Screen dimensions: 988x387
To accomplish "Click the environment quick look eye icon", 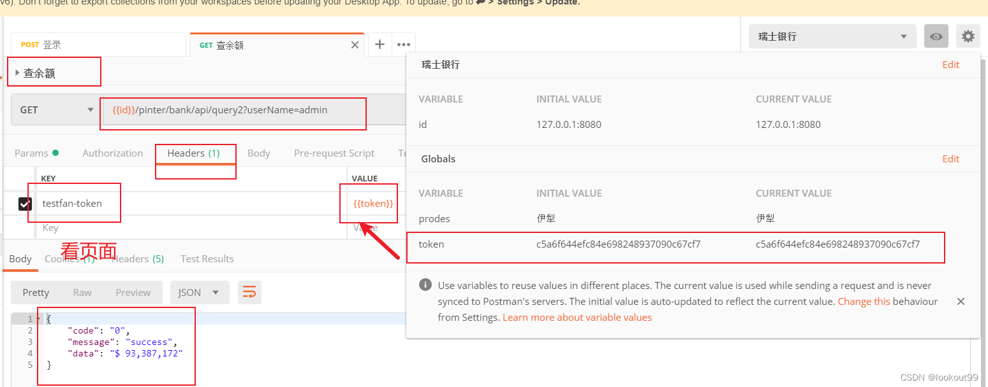I will coord(936,37).
